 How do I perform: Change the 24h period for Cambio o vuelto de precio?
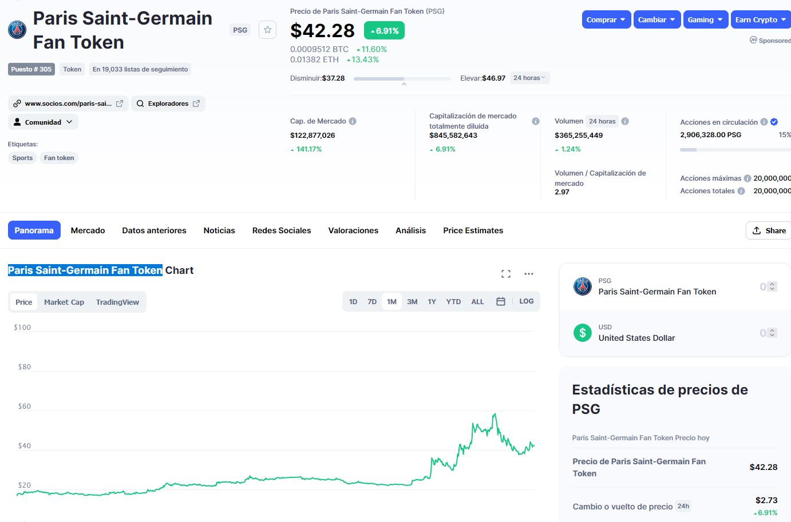click(x=683, y=506)
